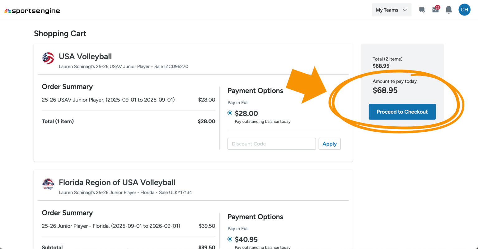Click the Total 2 items summary
Image resolution: width=478 pixels, height=249 pixels.
pos(387,59)
